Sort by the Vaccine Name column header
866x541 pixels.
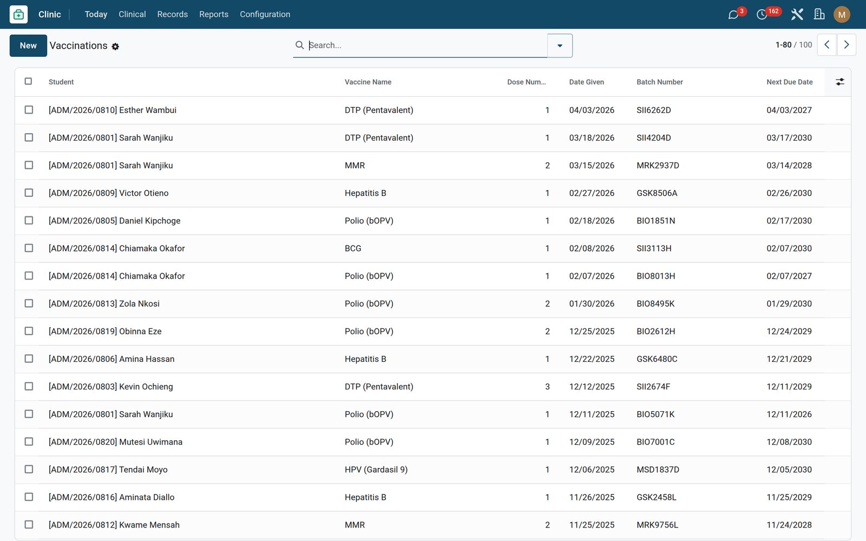pyautogui.click(x=368, y=82)
